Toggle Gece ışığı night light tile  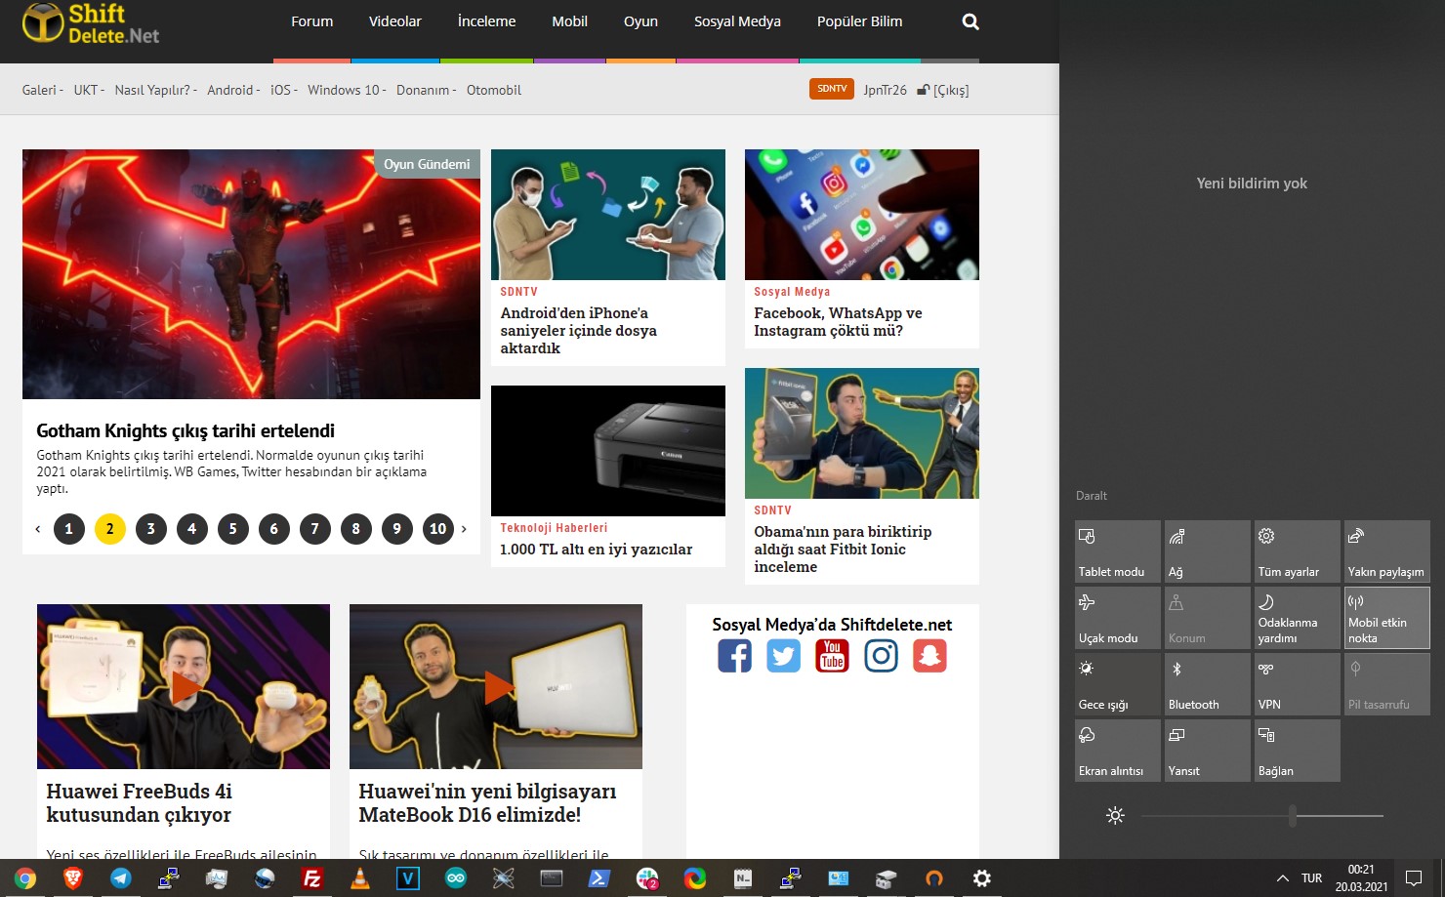[x=1117, y=684]
